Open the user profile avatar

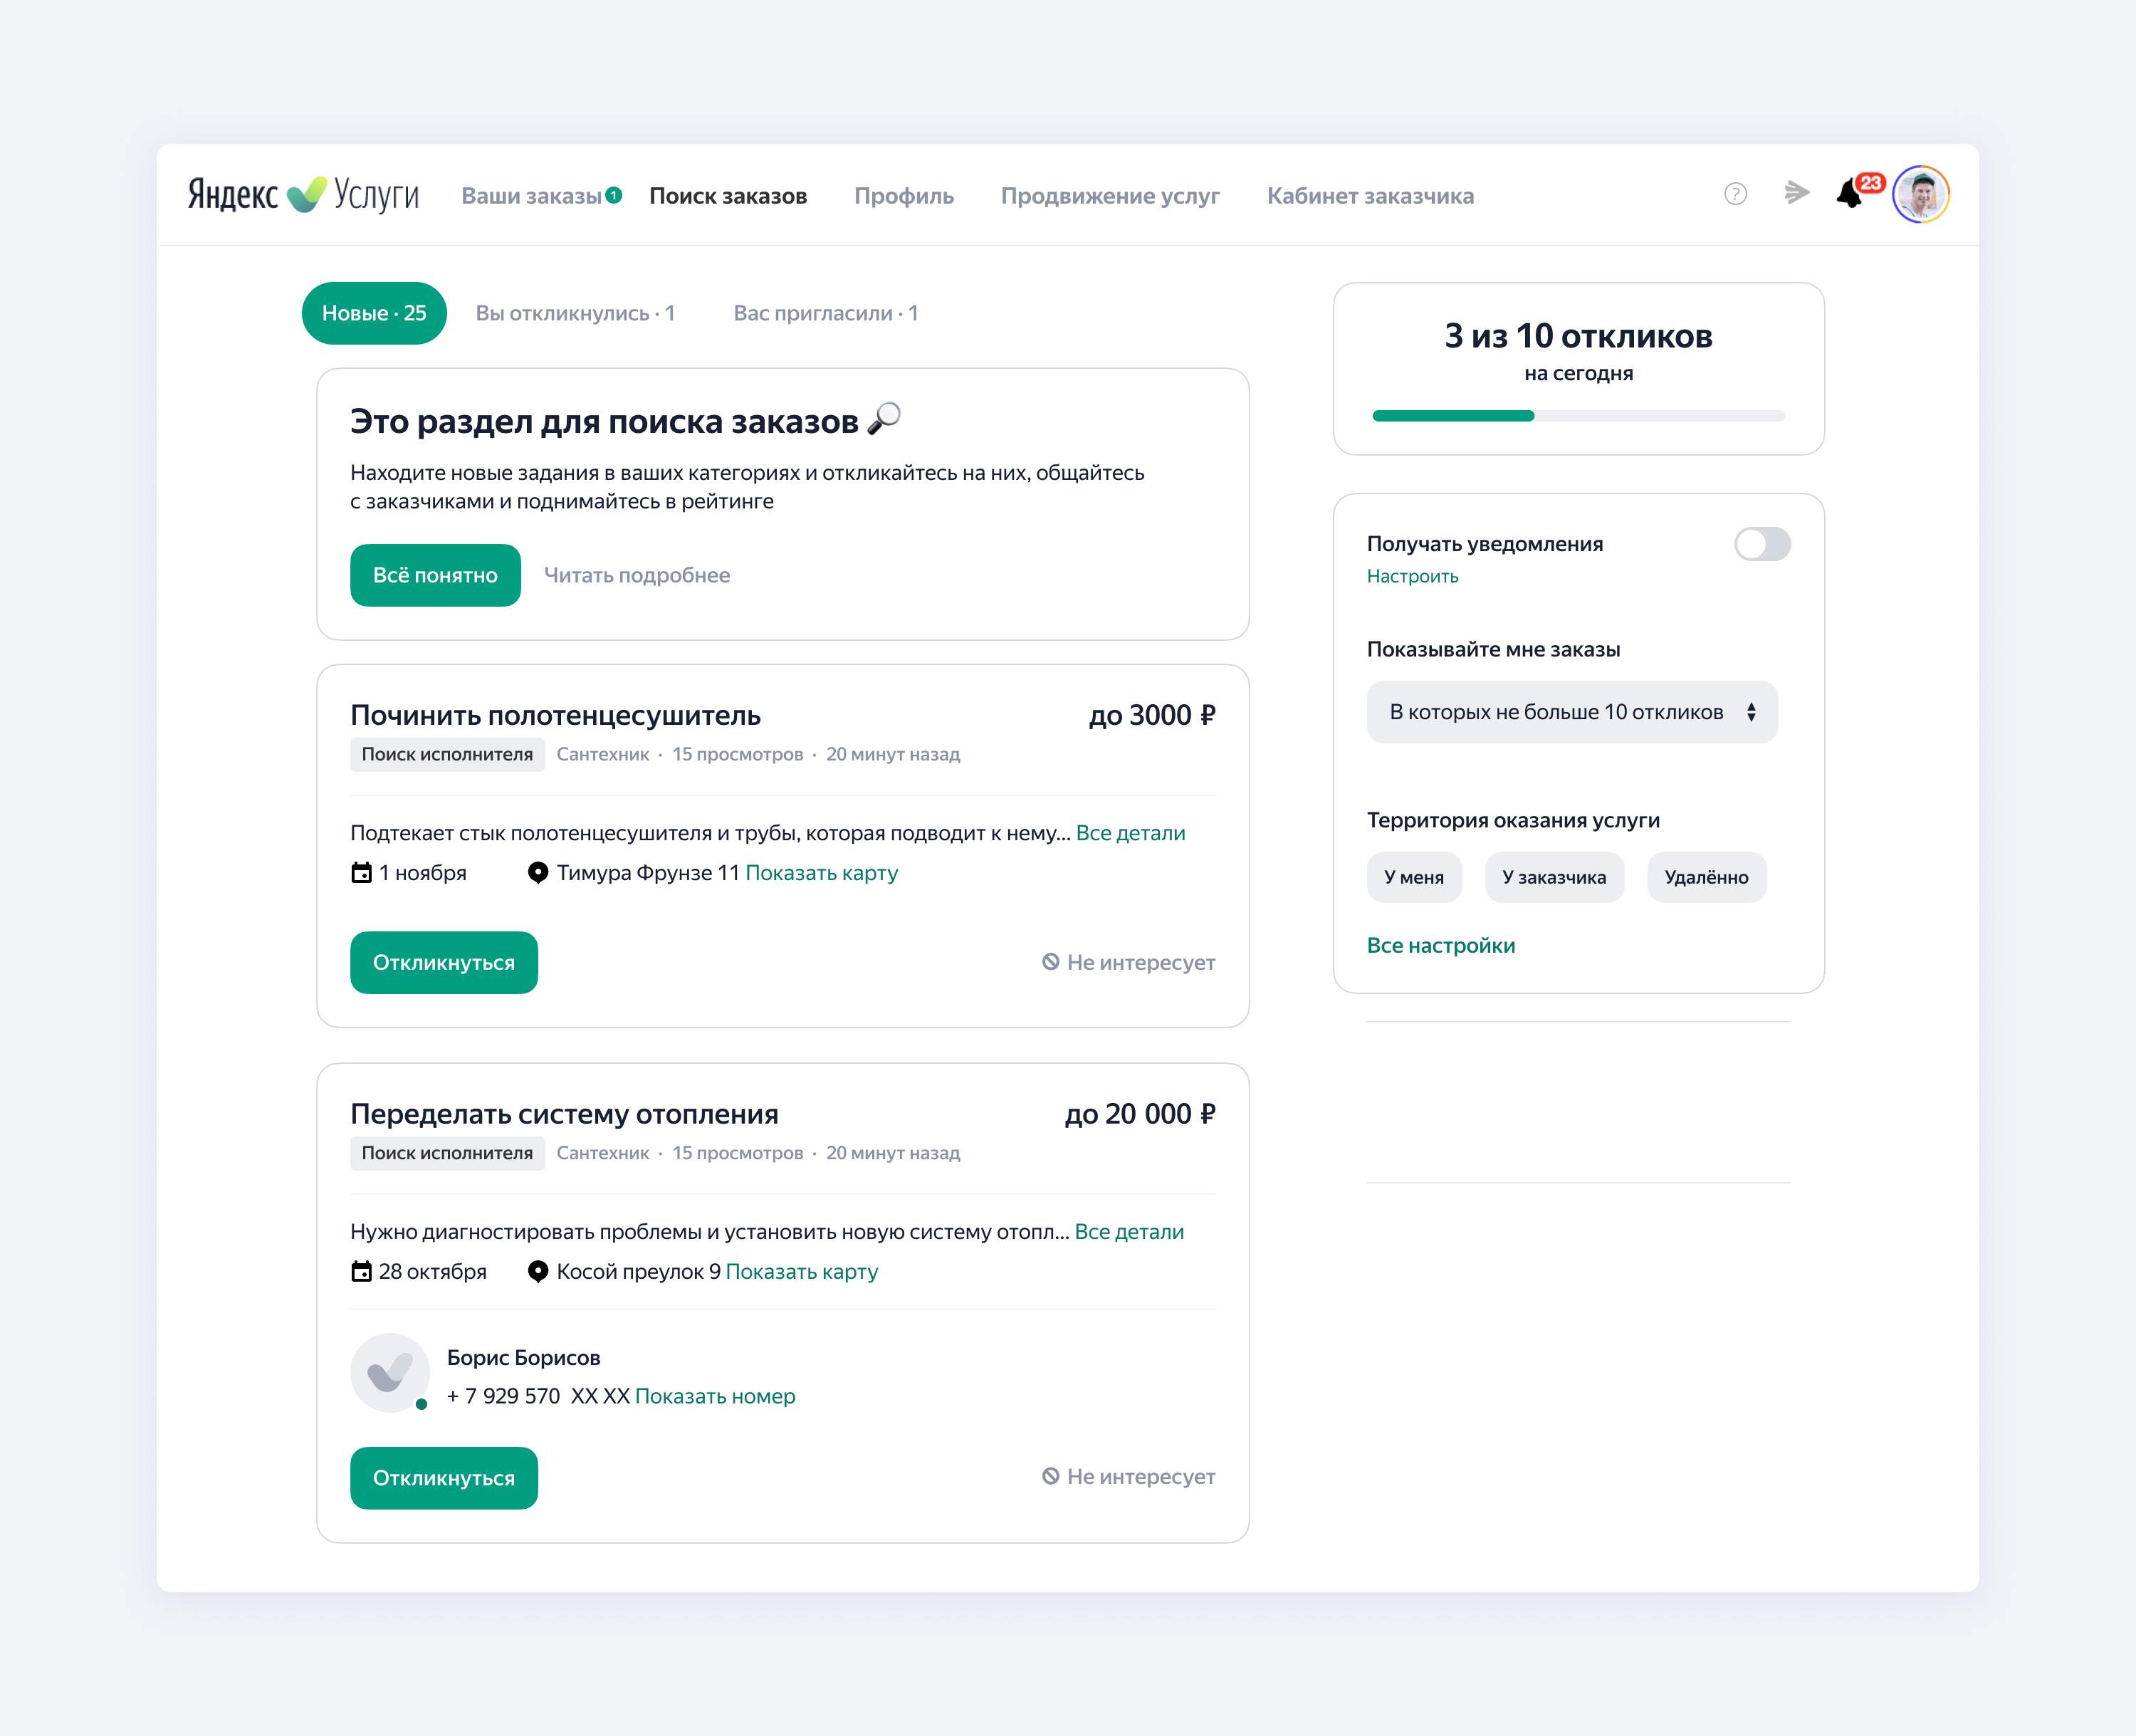[x=1920, y=194]
